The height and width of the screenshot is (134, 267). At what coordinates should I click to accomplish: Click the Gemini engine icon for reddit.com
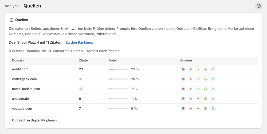coord(198,69)
